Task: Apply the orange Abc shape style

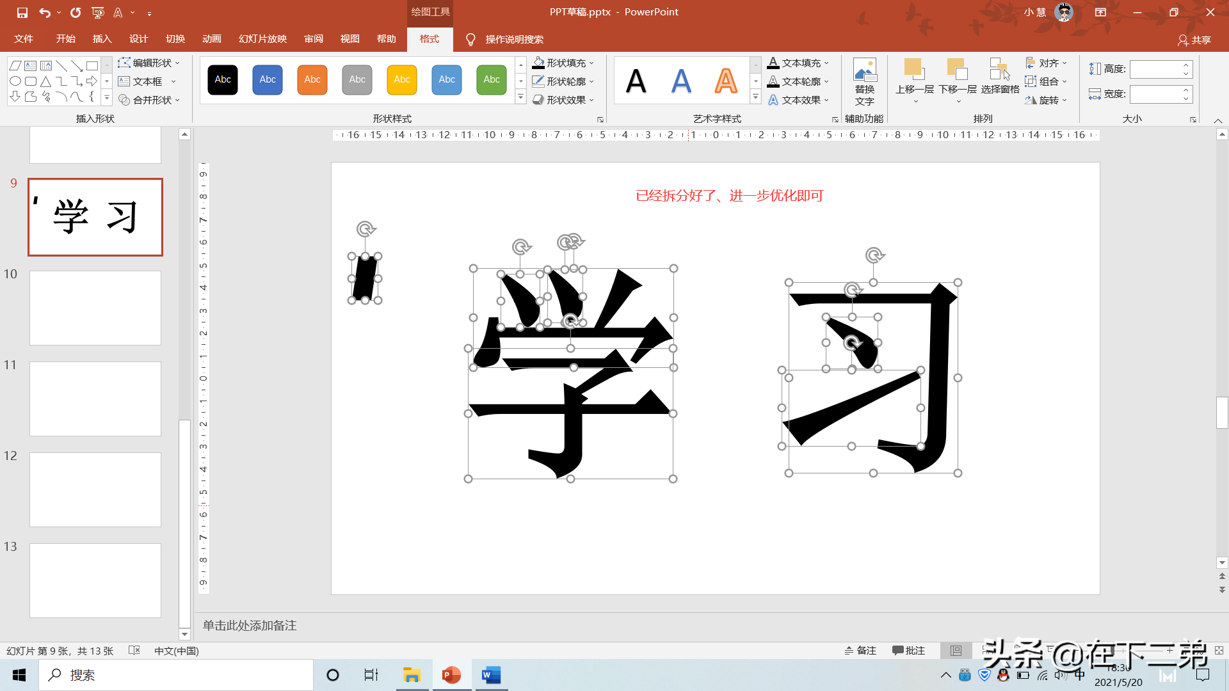Action: 312,80
